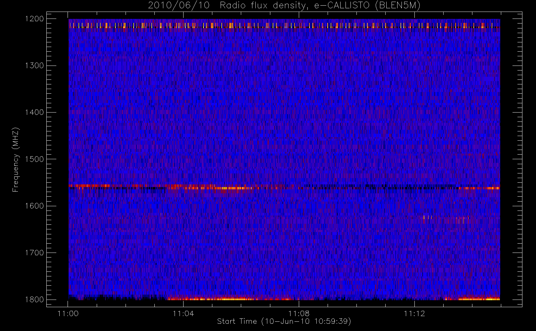
Task: Click the 11:08 time tick label
Action: point(299,313)
